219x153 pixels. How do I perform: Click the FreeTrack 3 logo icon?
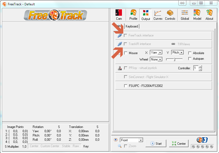click(x=202, y=140)
